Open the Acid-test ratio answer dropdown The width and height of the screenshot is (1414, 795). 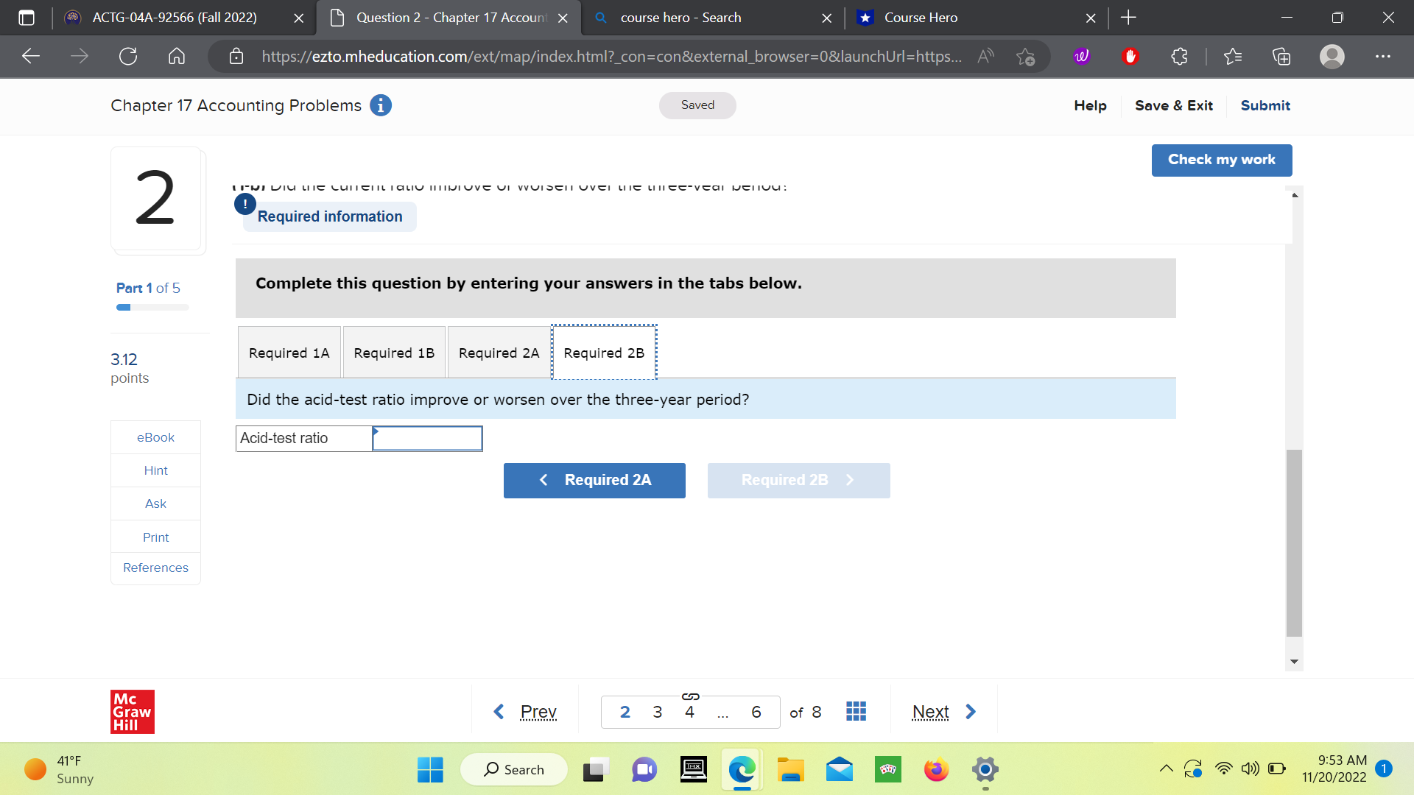click(427, 439)
